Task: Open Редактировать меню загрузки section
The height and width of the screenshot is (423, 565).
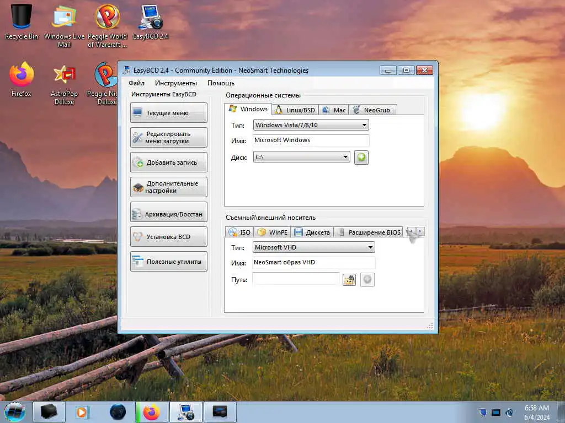Action: tap(169, 137)
